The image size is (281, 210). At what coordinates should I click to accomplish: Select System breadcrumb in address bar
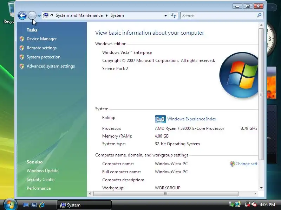(117, 15)
